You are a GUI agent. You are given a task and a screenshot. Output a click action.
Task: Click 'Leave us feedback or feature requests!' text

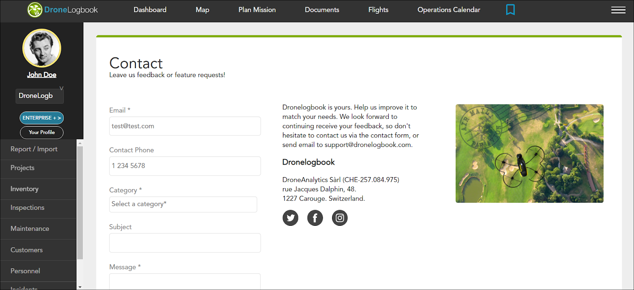[167, 75]
